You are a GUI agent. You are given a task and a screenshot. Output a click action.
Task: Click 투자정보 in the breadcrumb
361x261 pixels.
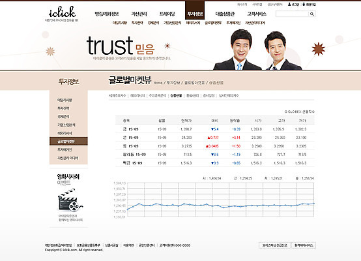pyautogui.click(x=173, y=83)
